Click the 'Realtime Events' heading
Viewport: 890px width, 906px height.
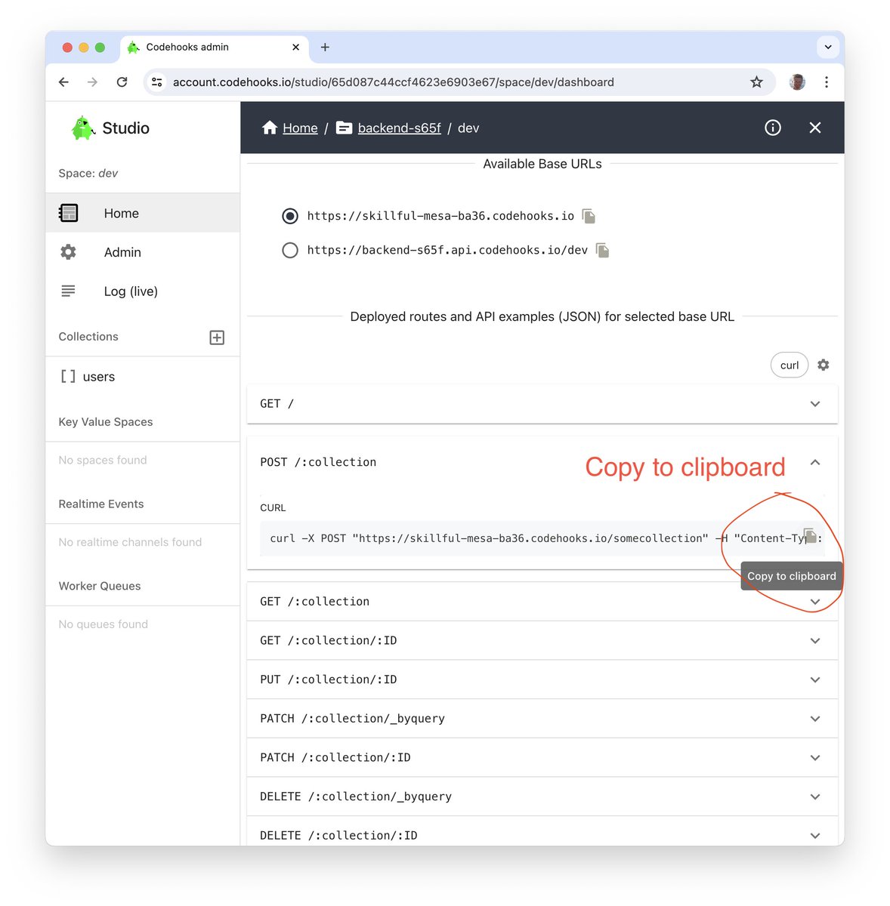pyautogui.click(x=101, y=504)
